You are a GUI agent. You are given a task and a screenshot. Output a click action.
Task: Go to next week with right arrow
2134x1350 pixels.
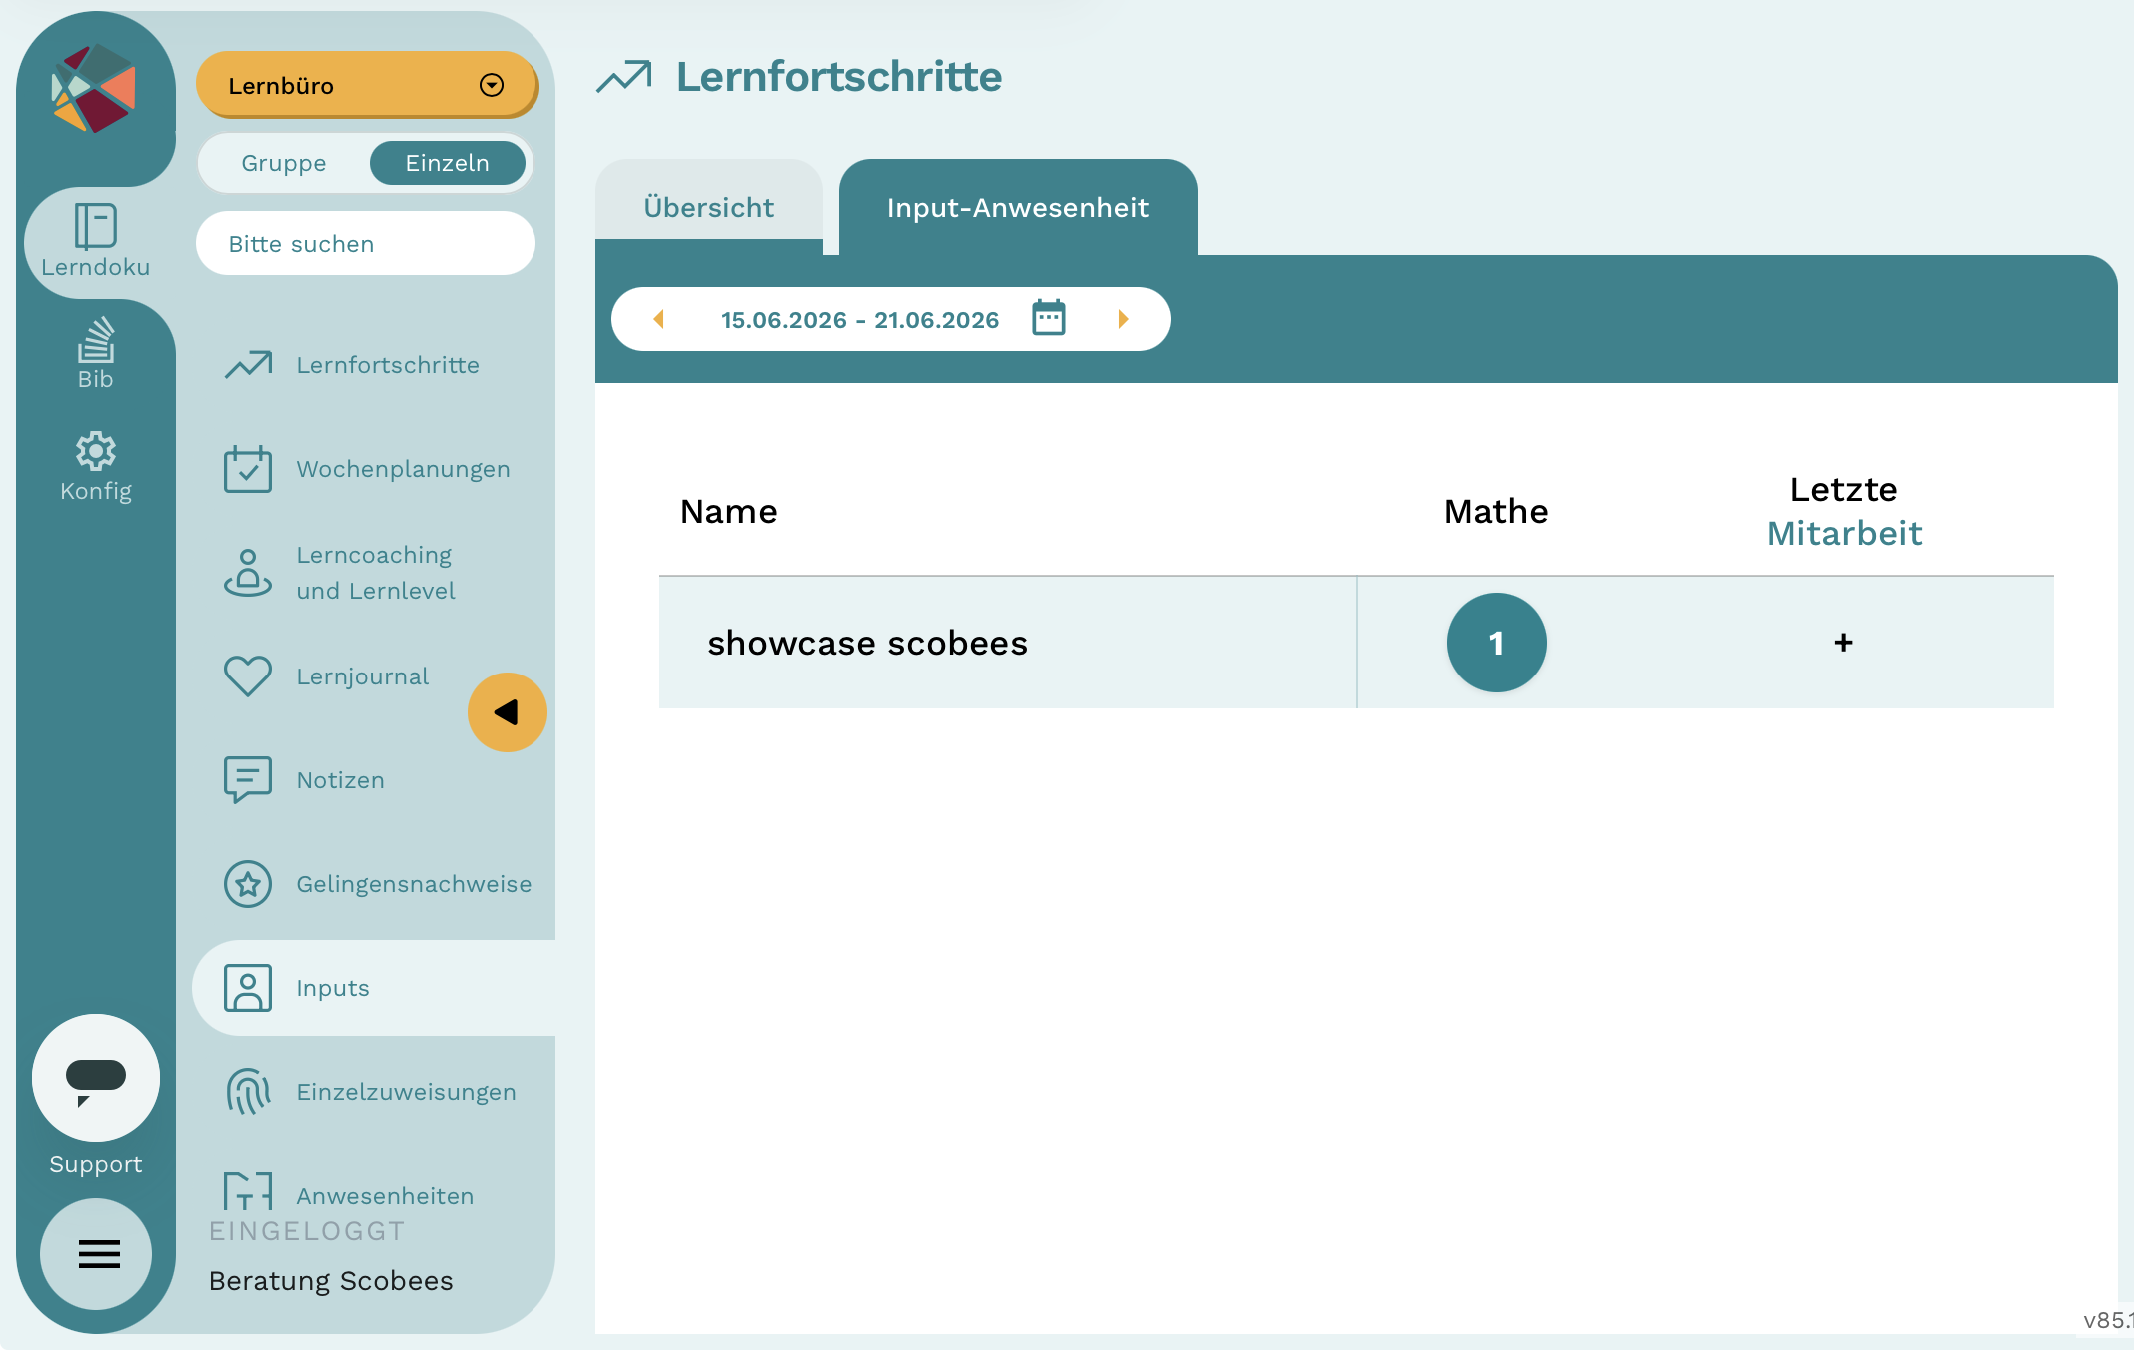click(1123, 319)
